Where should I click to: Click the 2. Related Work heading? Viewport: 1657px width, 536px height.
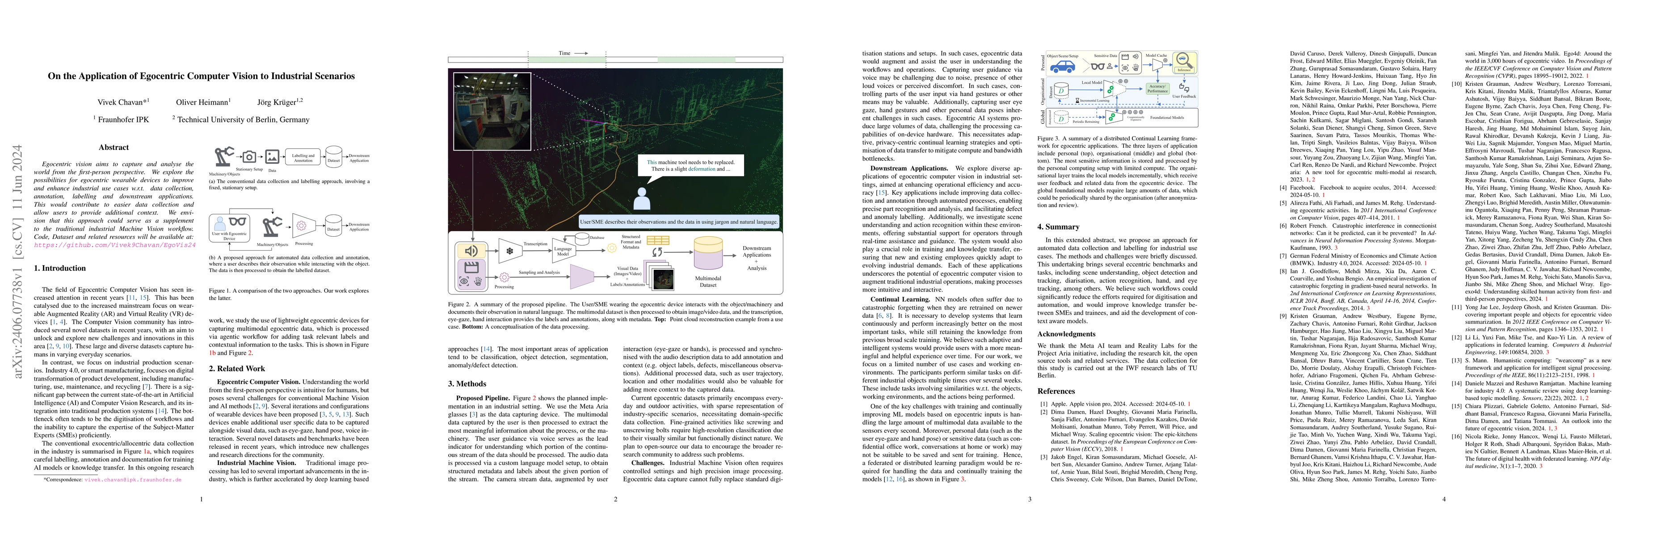pyautogui.click(x=237, y=369)
